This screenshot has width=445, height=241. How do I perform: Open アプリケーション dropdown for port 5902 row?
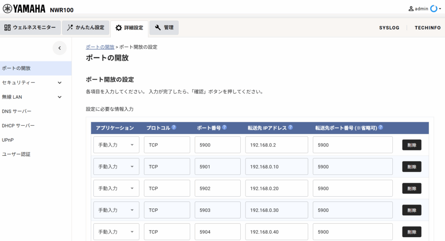click(x=116, y=188)
